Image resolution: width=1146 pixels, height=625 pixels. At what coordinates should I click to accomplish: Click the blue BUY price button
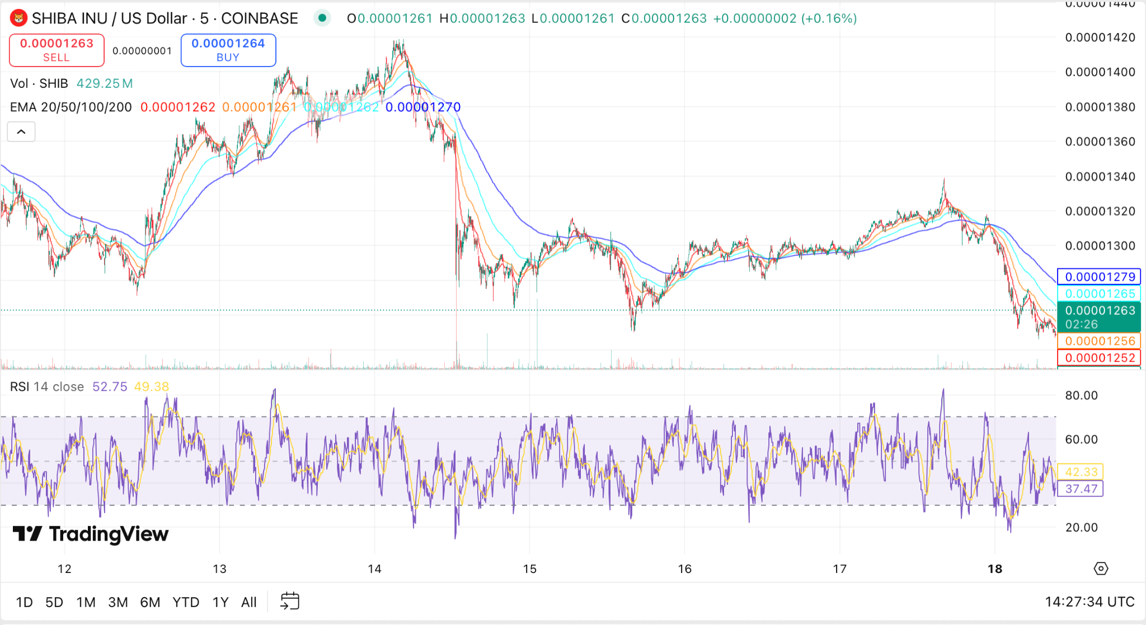click(x=228, y=50)
